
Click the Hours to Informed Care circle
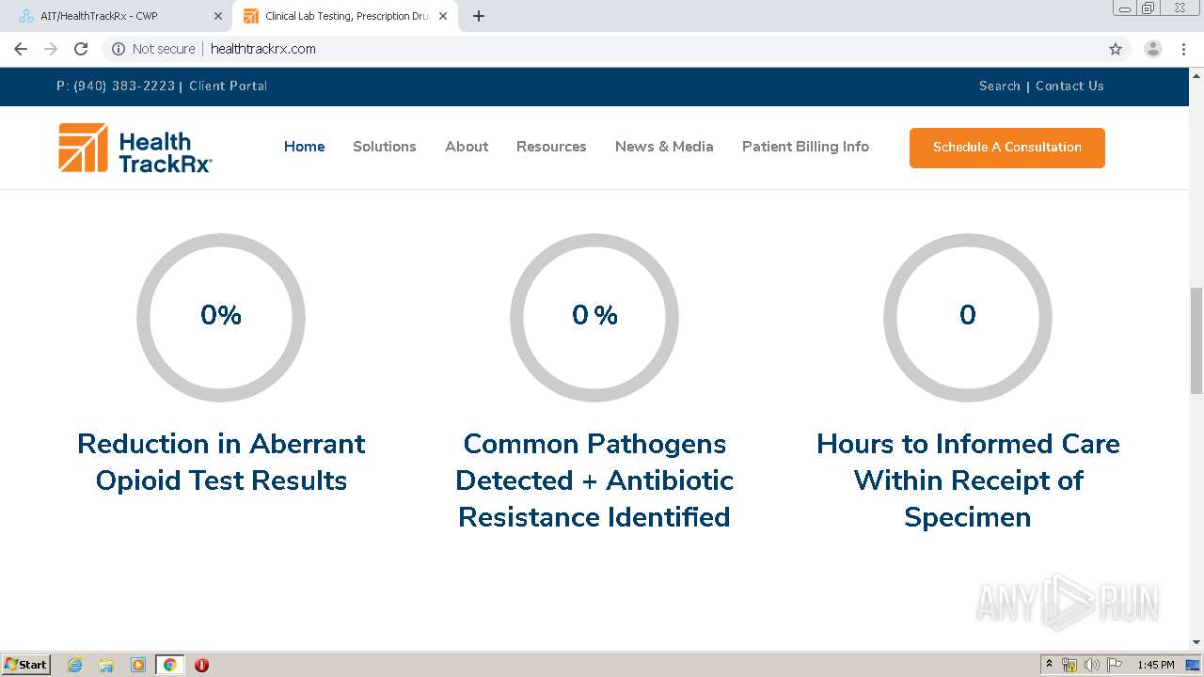(968, 318)
